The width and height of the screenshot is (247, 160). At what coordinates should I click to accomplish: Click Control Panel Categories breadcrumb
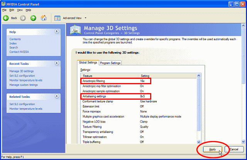102,33
